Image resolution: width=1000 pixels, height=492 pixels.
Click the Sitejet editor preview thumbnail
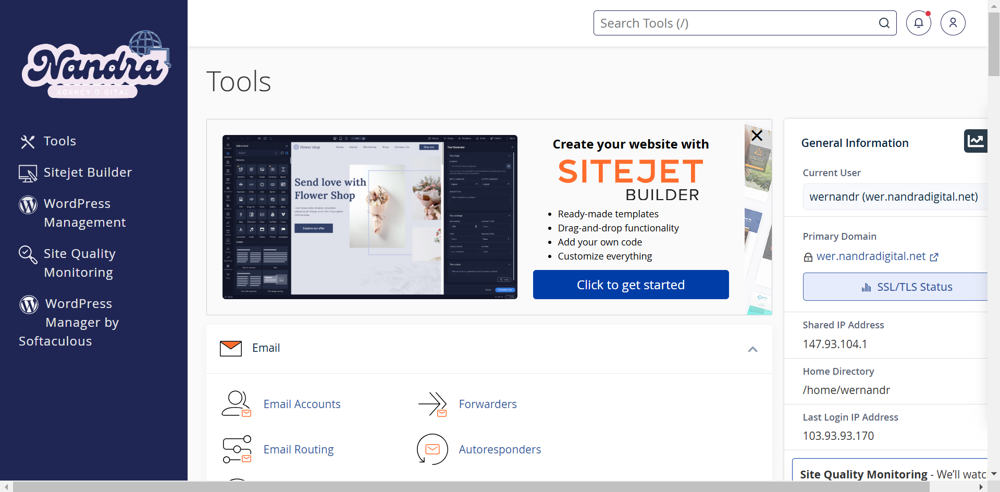click(369, 217)
